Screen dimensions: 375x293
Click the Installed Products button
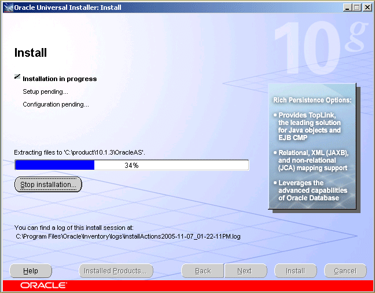click(x=116, y=271)
